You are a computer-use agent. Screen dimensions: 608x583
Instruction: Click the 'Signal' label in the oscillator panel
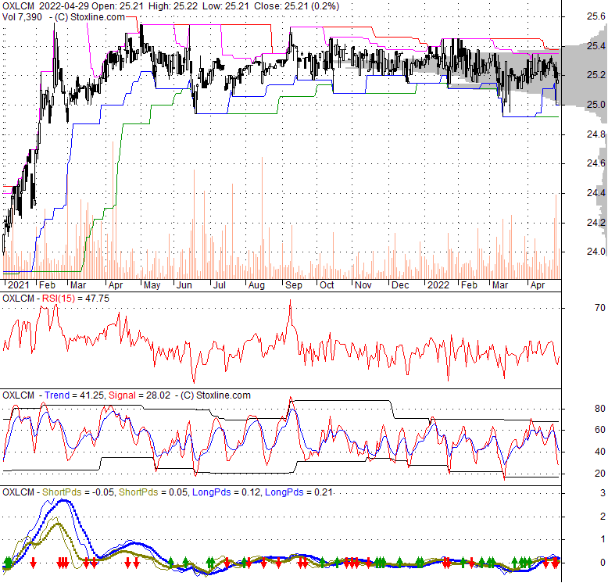pos(122,395)
